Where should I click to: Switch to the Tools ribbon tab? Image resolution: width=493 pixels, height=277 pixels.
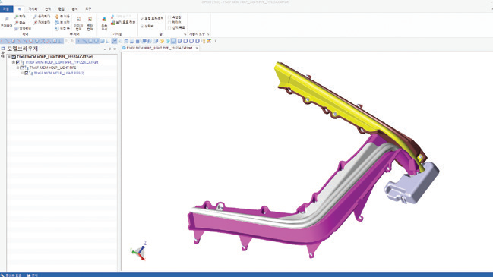tap(88, 9)
